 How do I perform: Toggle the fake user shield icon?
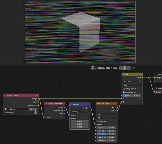[121, 68]
